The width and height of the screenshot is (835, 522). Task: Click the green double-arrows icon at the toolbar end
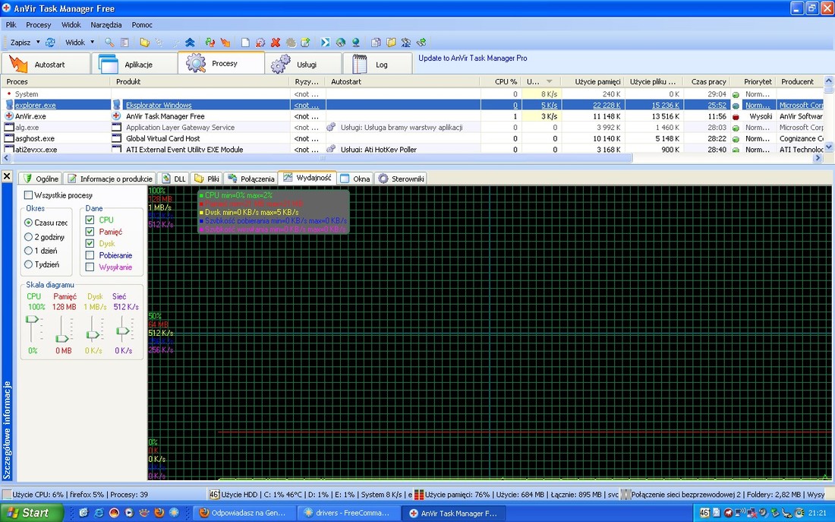(x=421, y=42)
